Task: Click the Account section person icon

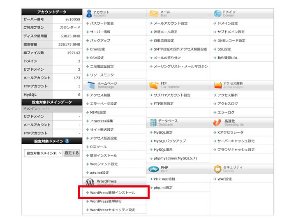Action: (89, 14)
